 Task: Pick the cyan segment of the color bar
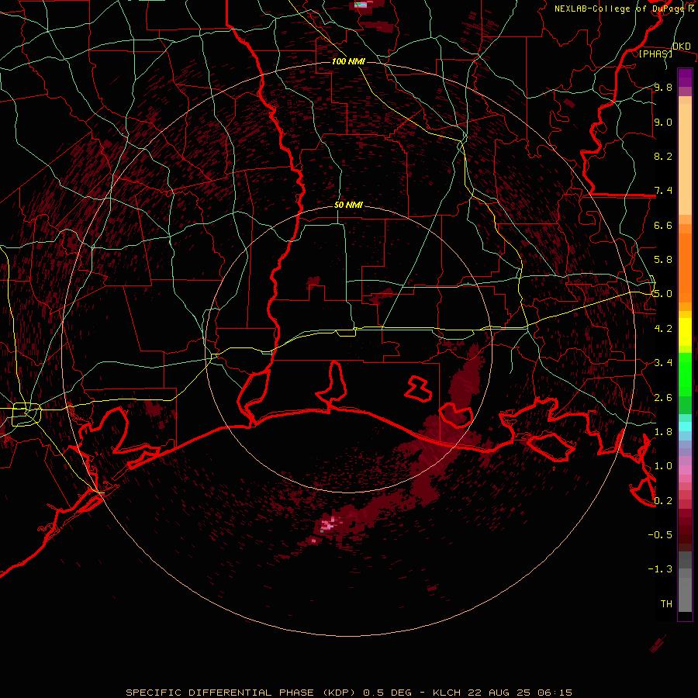(685, 427)
